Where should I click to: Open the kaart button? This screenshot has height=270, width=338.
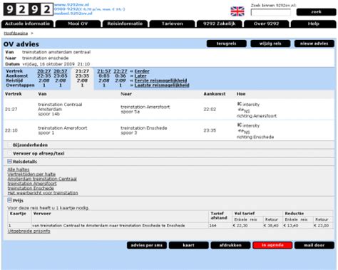(x=189, y=245)
